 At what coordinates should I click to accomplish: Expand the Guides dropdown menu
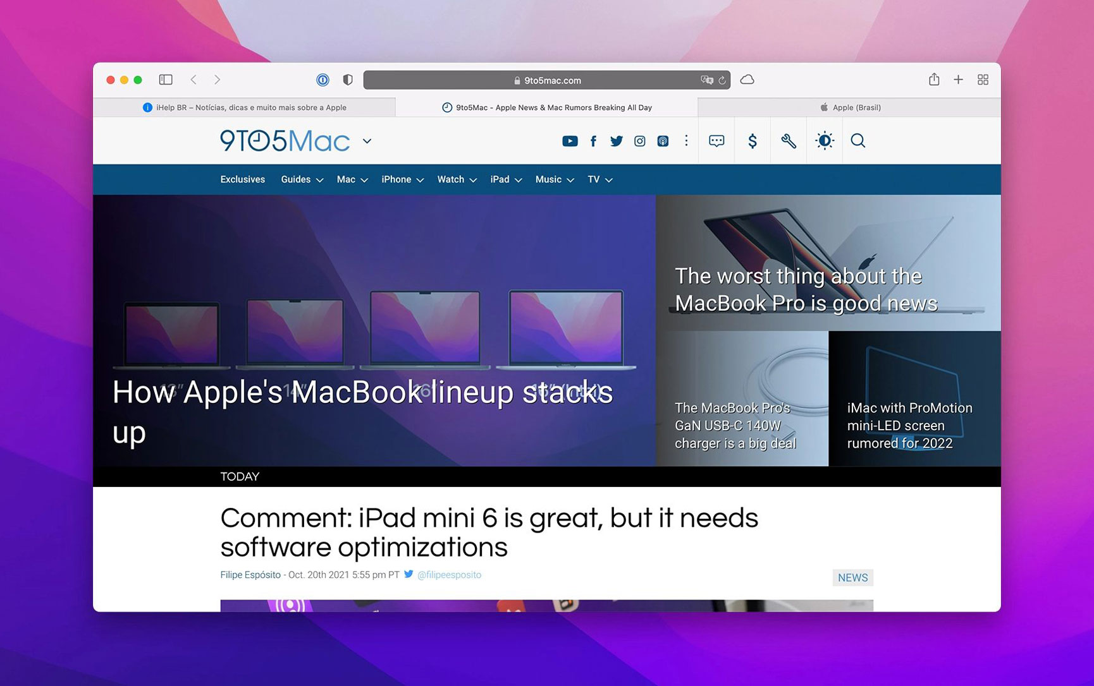point(302,179)
